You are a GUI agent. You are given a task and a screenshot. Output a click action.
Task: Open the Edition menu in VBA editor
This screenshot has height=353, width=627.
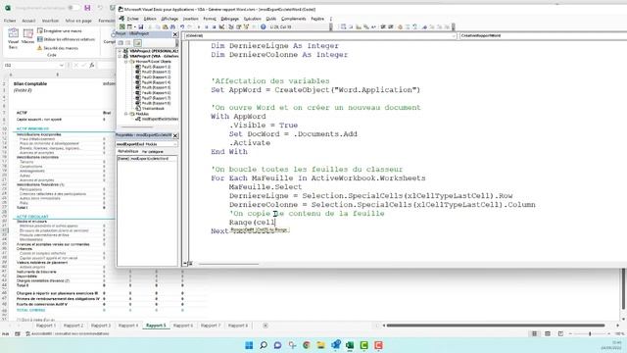150,19
